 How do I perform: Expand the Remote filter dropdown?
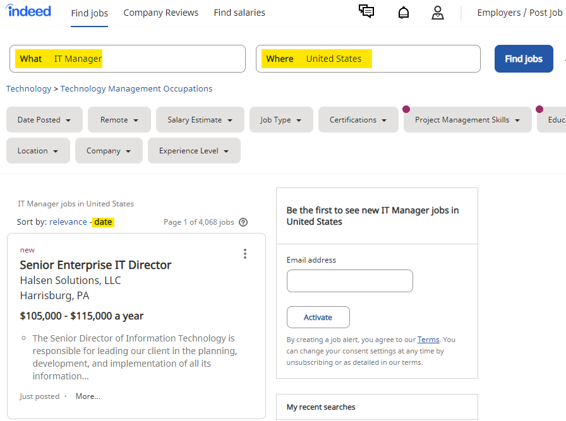[119, 120]
